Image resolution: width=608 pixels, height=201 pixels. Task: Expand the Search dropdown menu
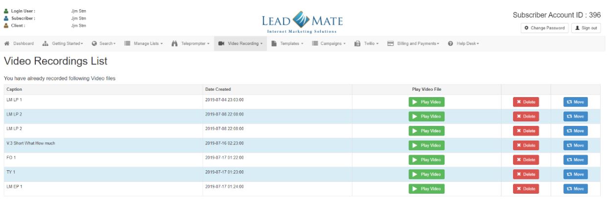103,43
